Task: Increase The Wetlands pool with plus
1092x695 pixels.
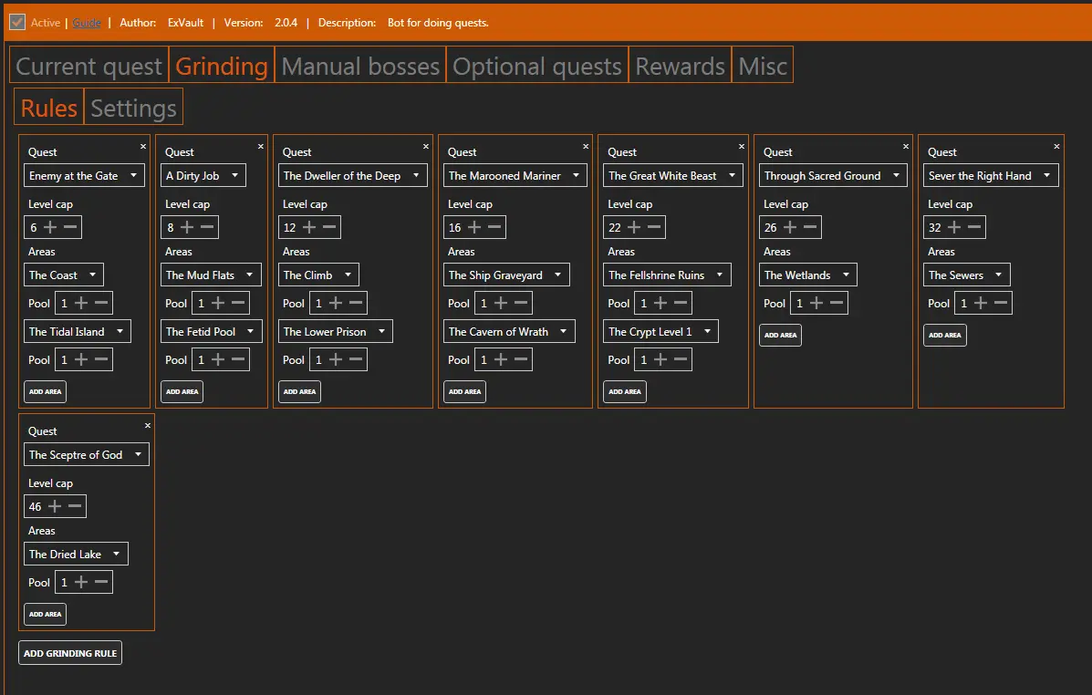Action: point(816,303)
